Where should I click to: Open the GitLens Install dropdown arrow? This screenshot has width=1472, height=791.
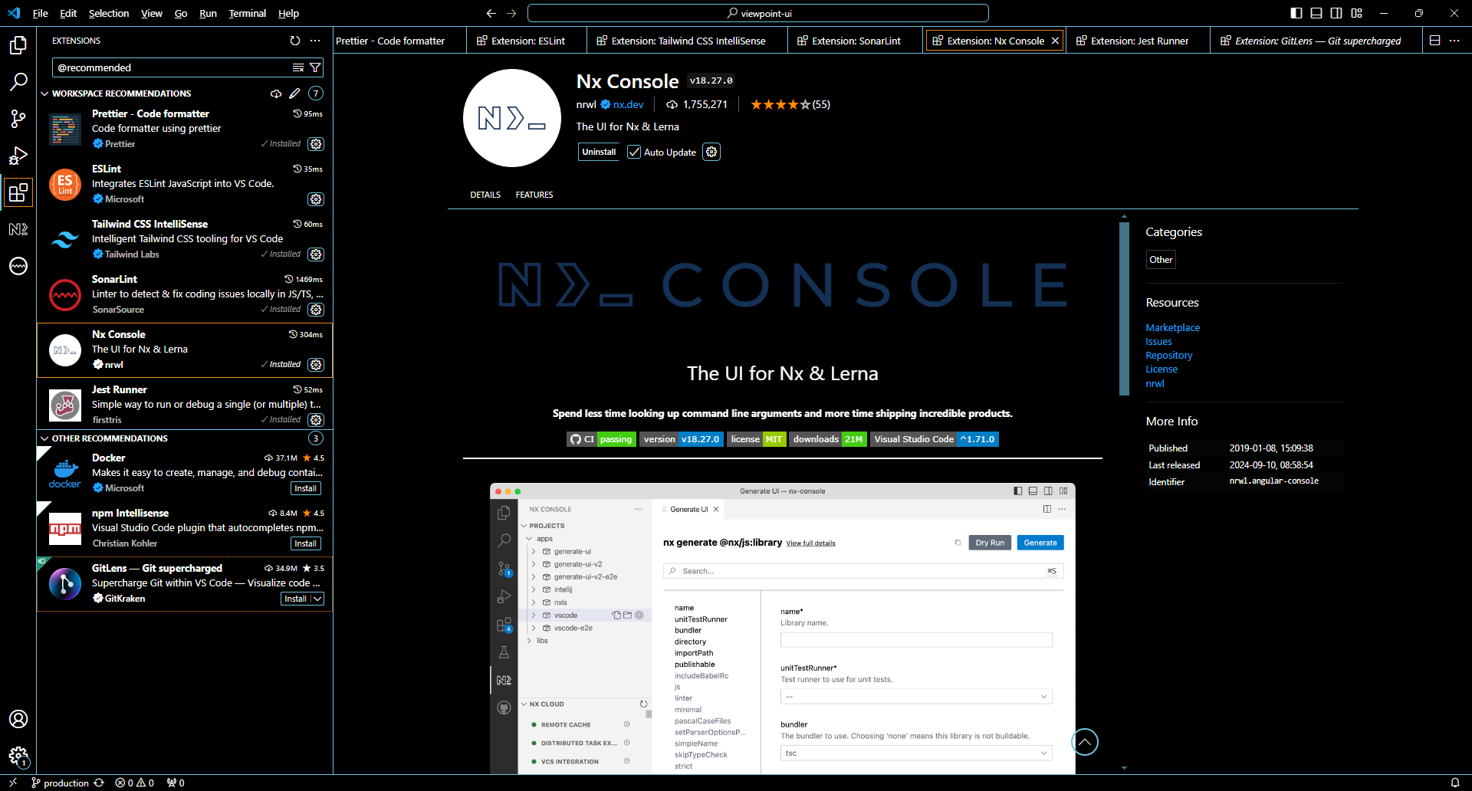(x=317, y=599)
